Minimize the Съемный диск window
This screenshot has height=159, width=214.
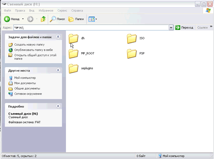pos(197,4)
